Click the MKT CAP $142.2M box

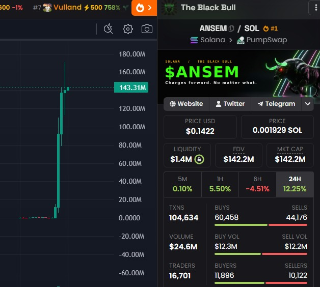coord(290,155)
